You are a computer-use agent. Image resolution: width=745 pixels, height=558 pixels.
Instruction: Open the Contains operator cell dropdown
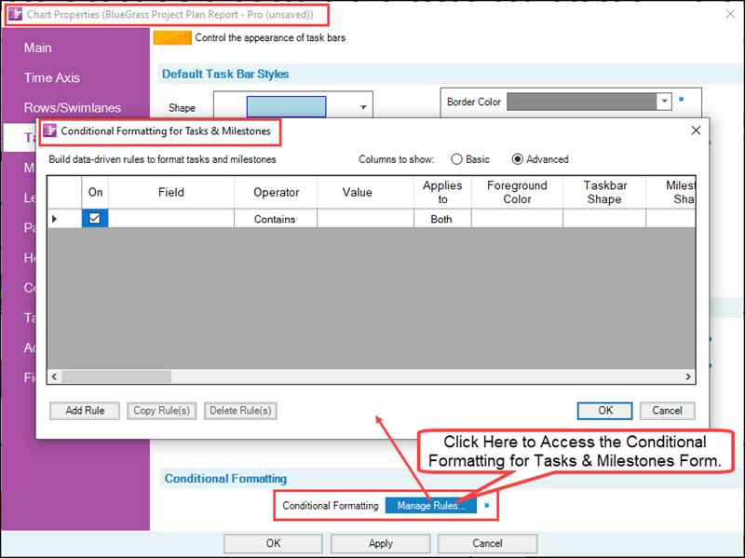pyautogui.click(x=277, y=218)
